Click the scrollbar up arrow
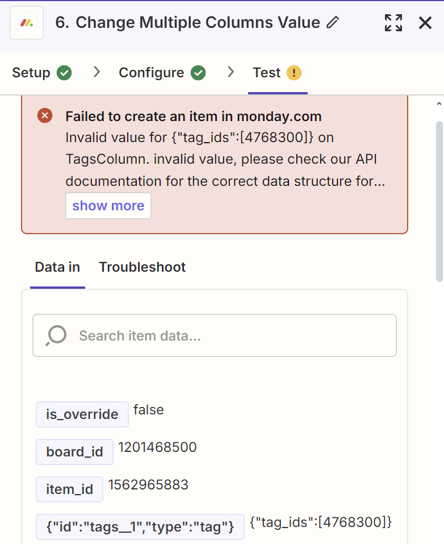This screenshot has height=544, width=444. pos(439,103)
